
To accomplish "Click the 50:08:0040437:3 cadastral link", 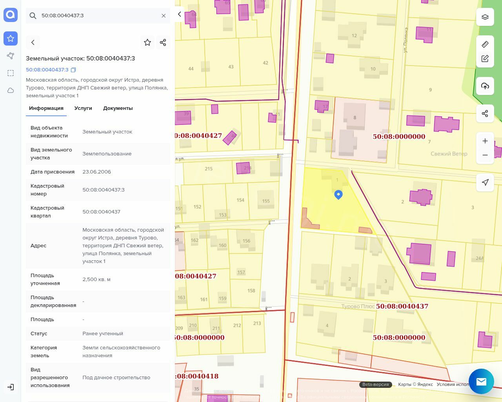I will coord(47,70).
